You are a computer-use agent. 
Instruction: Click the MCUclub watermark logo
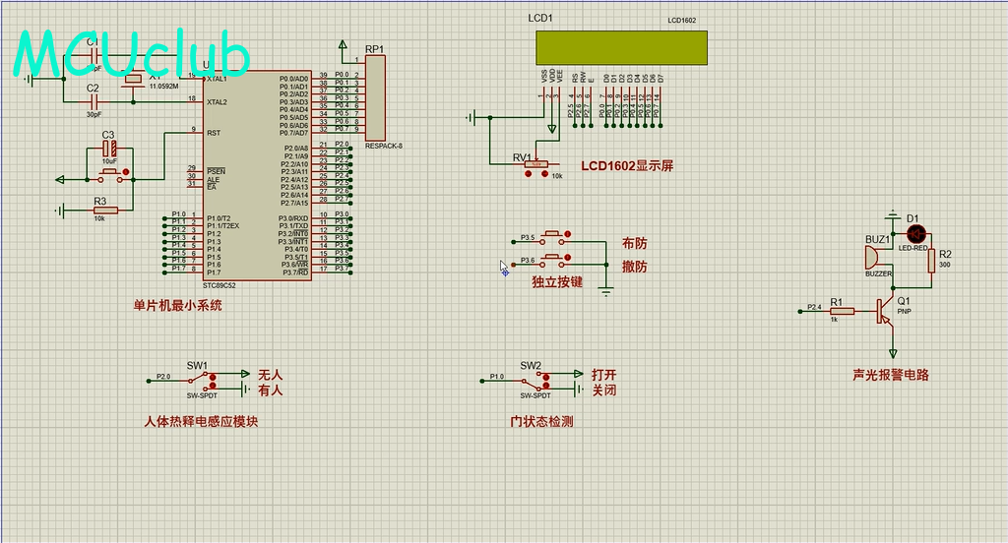coord(131,54)
